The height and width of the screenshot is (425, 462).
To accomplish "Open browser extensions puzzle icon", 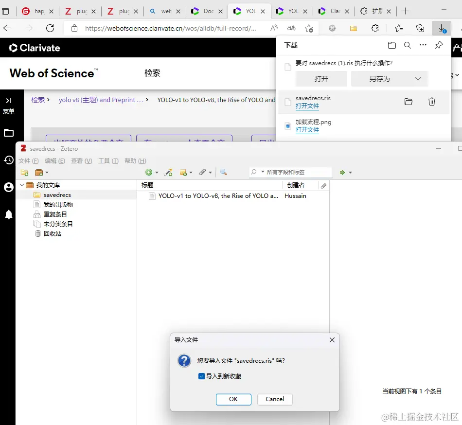I will coord(375,28).
